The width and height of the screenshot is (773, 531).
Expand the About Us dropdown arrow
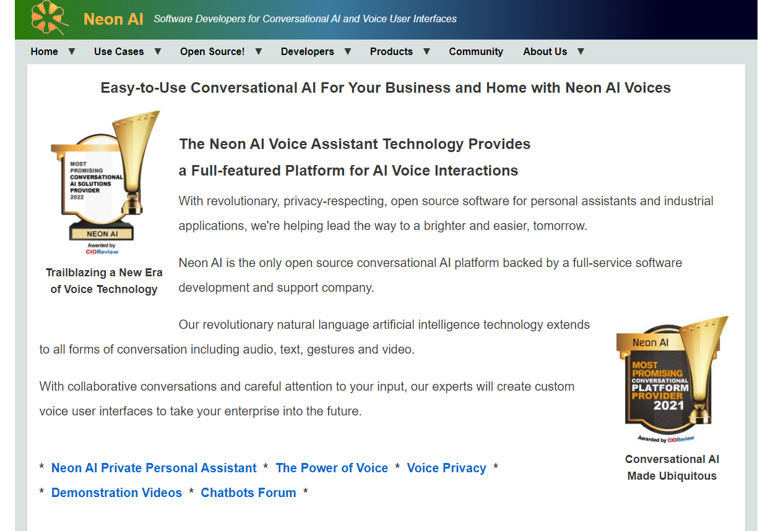click(581, 51)
